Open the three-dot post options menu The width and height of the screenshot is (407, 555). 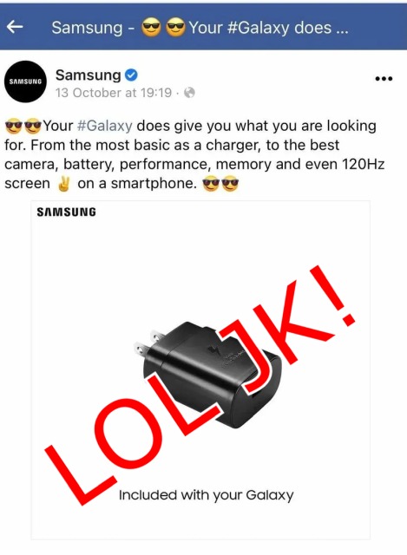tap(384, 79)
